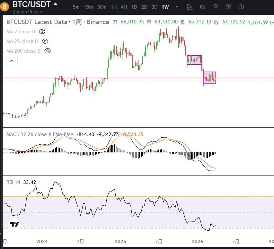274x249 pixels.
Task: Open the BTC/USDT pair selector arrow
Action: click(x=55, y=4)
